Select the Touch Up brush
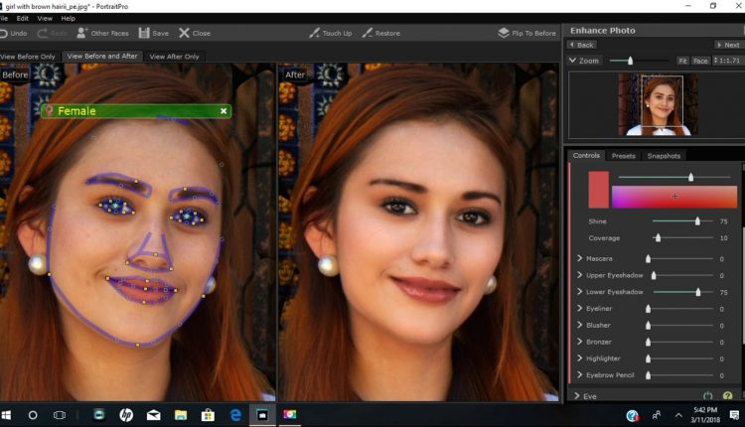745x427 pixels. click(x=330, y=33)
